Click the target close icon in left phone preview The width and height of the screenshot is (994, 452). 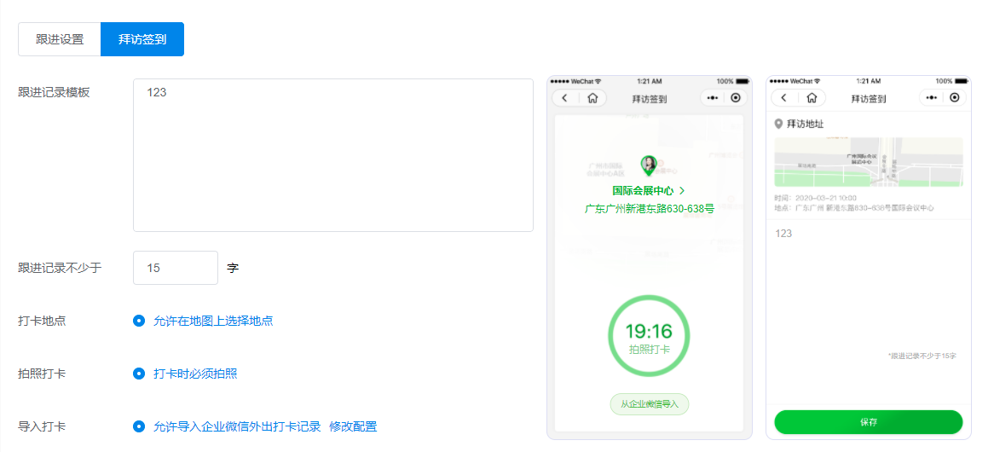tap(737, 98)
